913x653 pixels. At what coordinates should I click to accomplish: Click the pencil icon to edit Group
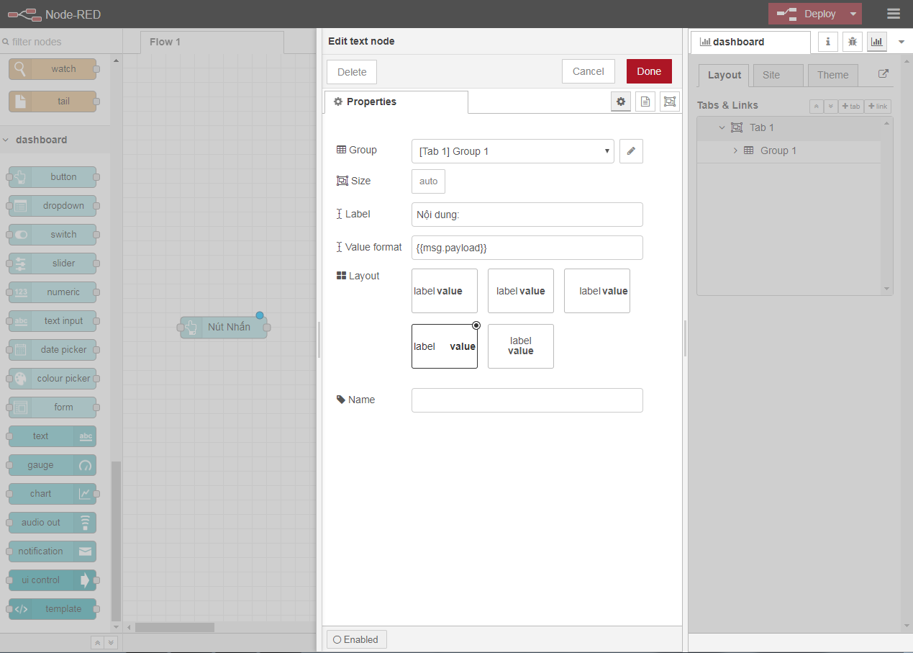631,151
